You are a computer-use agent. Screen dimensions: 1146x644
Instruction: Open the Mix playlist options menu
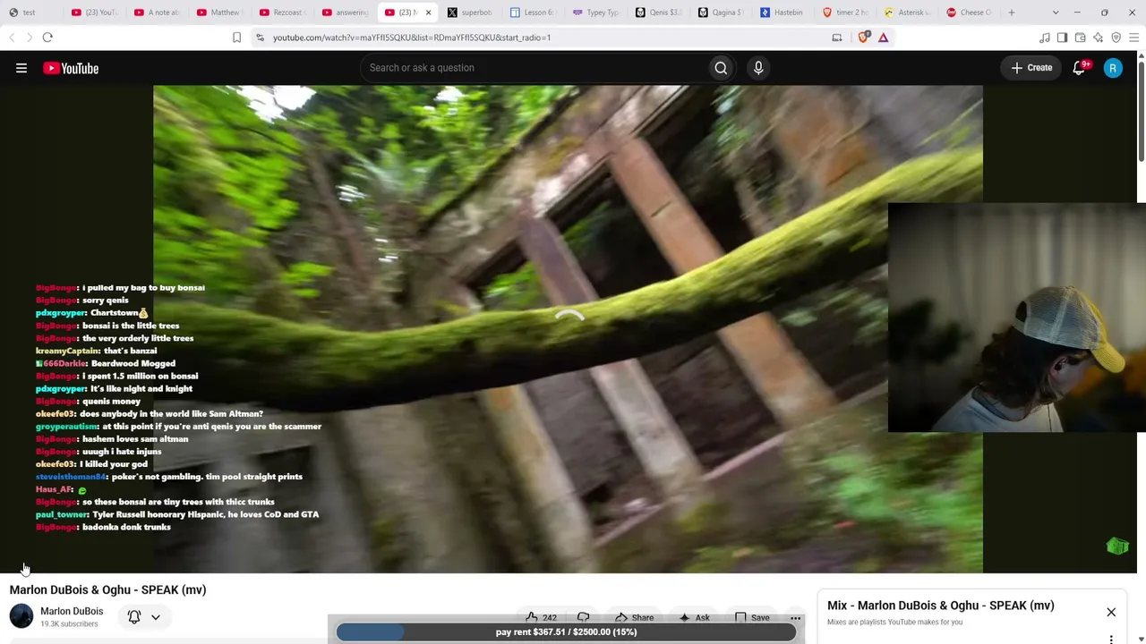(x=1111, y=639)
